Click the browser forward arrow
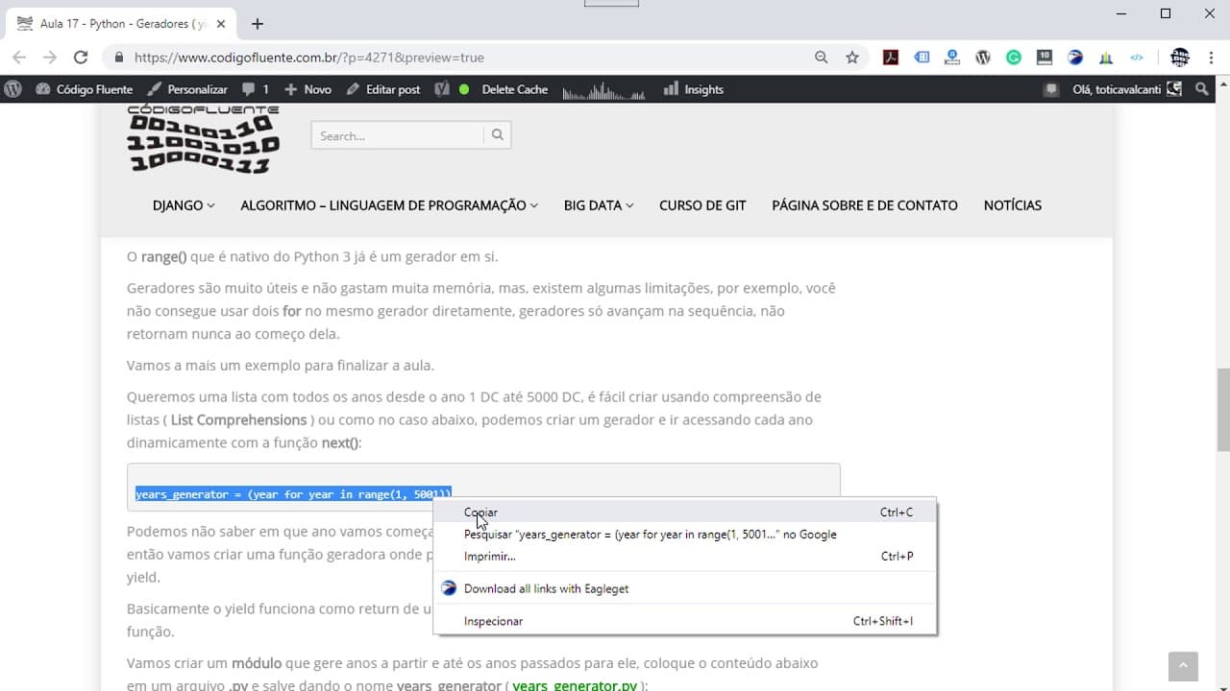Image resolution: width=1230 pixels, height=691 pixels. (50, 58)
